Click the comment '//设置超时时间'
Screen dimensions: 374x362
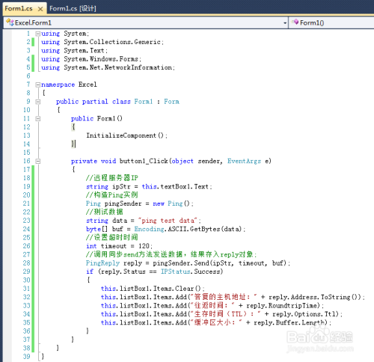(112, 238)
